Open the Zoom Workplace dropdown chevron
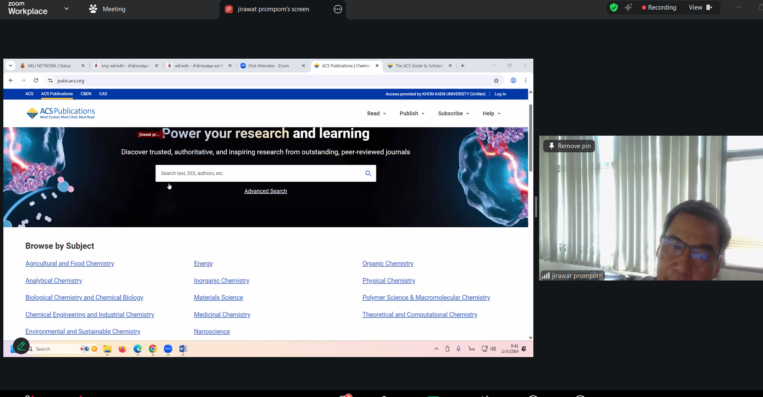The height and width of the screenshot is (397, 763). point(67,9)
